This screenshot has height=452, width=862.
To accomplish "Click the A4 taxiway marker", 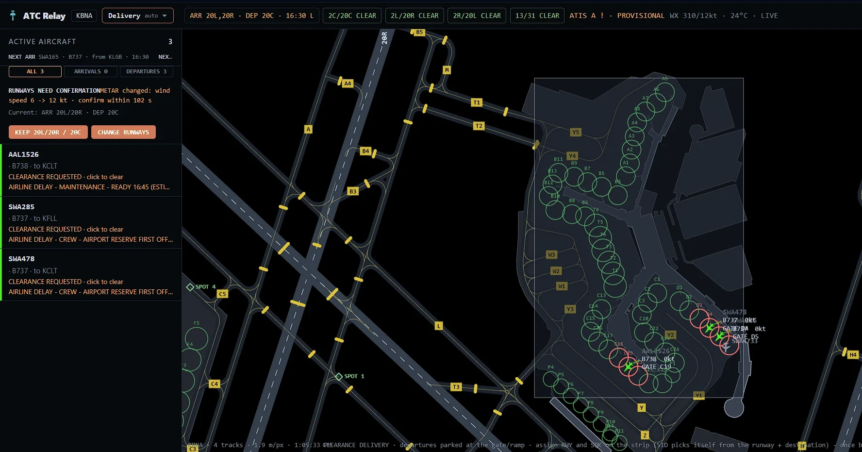I will coord(348,84).
